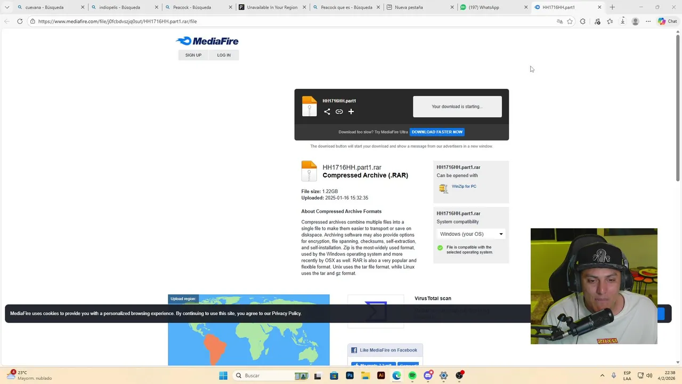Click the HH1716HH.part1.rar file name heading

tap(352, 167)
